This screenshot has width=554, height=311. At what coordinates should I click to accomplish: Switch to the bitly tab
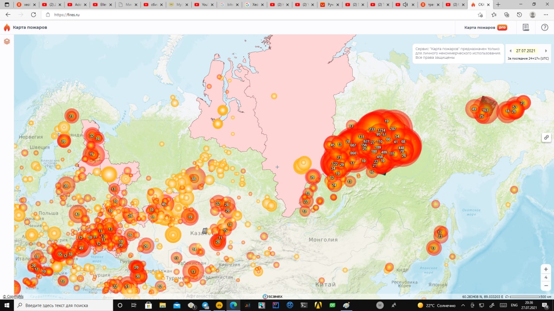tap(229, 4)
